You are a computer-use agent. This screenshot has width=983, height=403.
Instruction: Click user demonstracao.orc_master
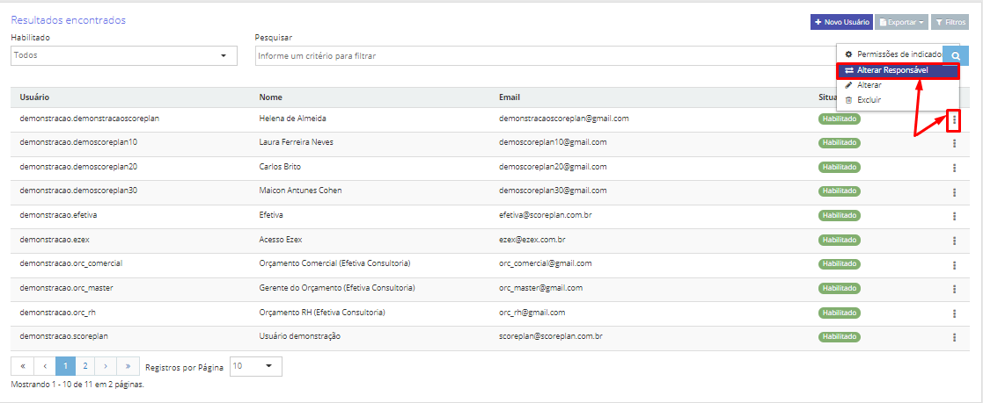(67, 288)
